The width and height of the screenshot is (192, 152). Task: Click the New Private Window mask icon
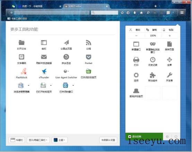153,44
